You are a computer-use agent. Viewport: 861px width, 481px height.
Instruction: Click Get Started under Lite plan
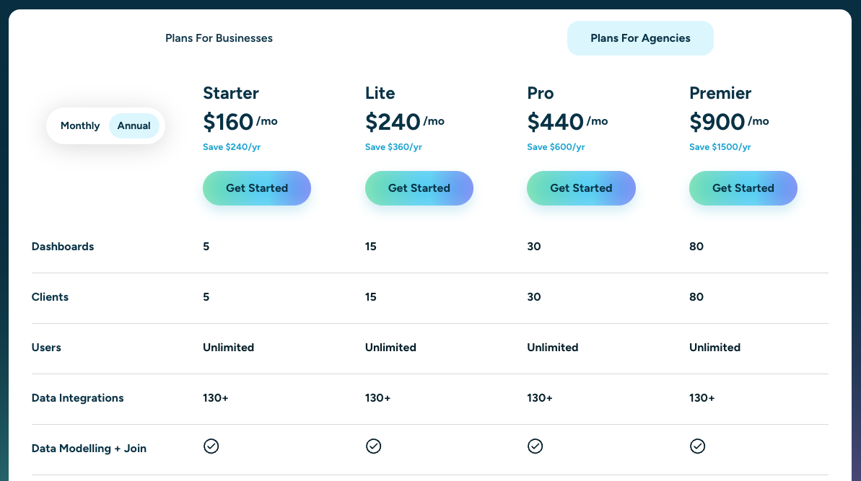point(419,187)
